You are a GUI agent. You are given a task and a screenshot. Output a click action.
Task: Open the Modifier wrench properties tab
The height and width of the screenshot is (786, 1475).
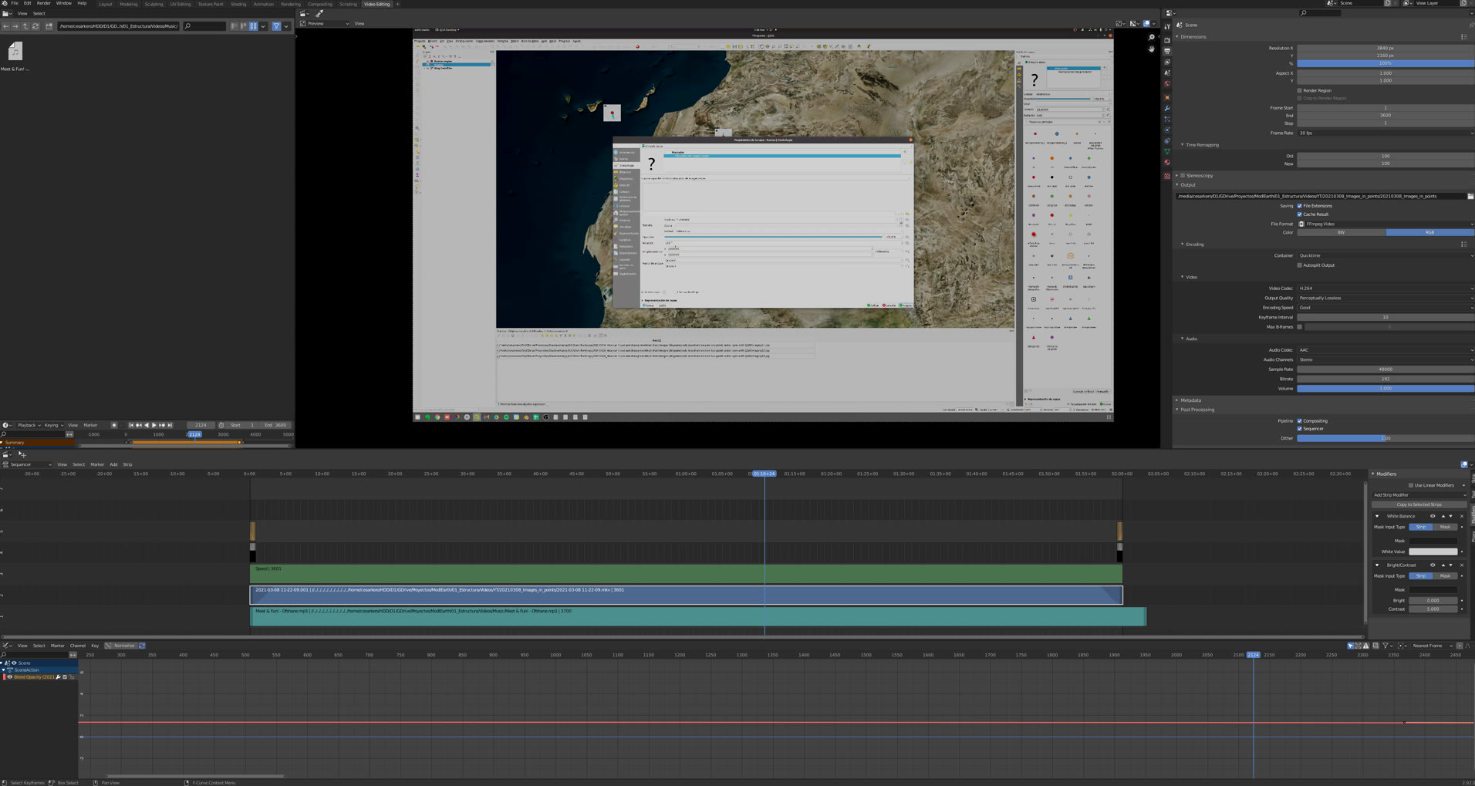(1167, 108)
